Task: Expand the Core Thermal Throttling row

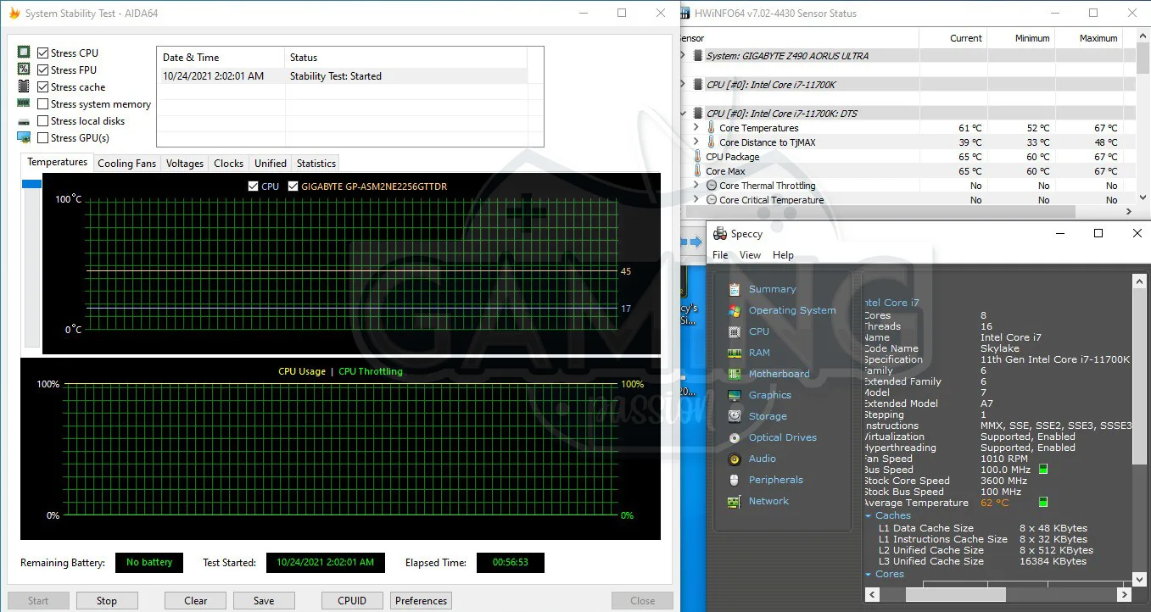Action: point(696,186)
